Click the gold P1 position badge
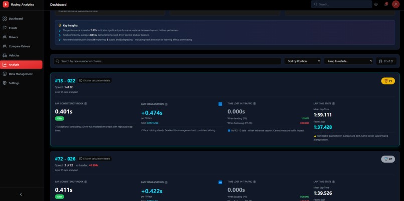This screenshot has height=201, width=404. pos(388,81)
